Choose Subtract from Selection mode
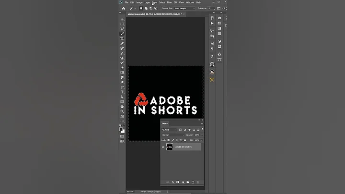This screenshot has width=345, height=194. (151, 8)
